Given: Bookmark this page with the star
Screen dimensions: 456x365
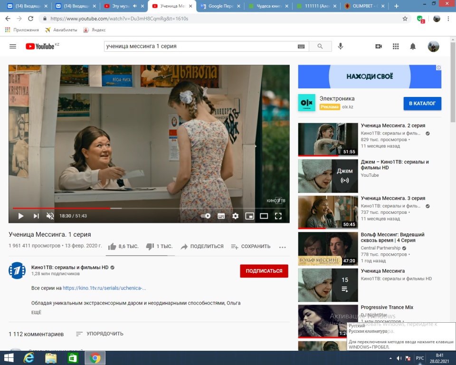Looking at the screenshot, I should 405,19.
